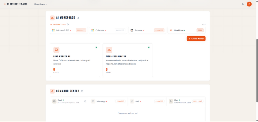The width and height of the screenshot is (258, 122).
Task: Connect the Procore integration
Action: point(159,30)
